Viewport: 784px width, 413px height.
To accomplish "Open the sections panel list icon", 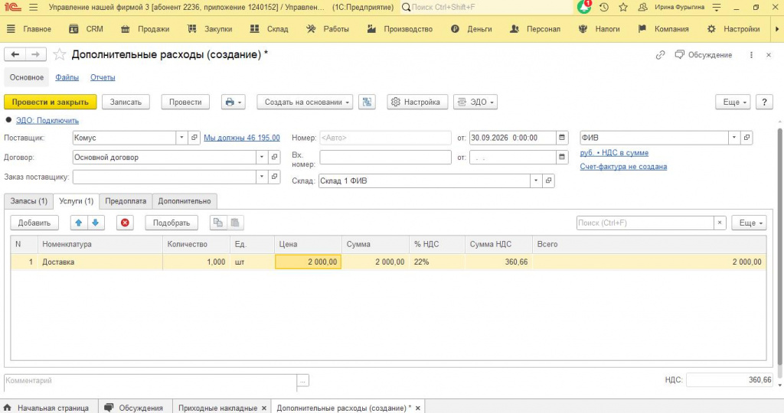I will [x=11, y=29].
